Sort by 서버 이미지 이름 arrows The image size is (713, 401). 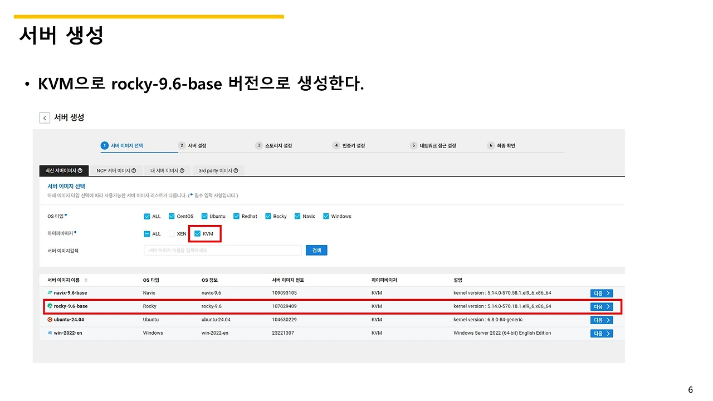[86, 280]
